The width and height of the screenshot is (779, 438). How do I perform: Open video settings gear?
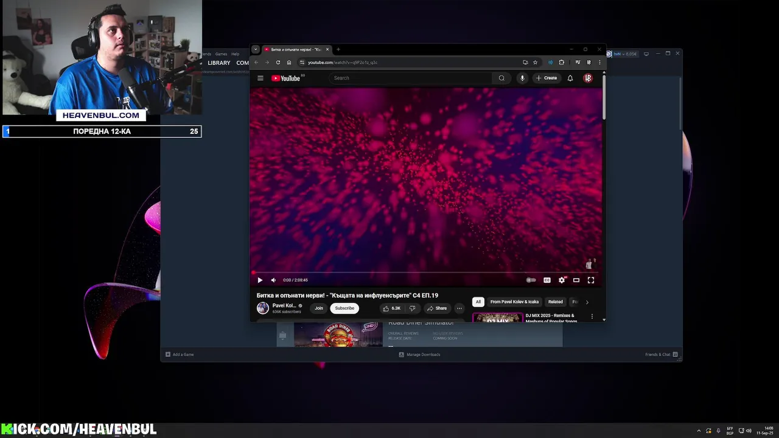coord(562,280)
